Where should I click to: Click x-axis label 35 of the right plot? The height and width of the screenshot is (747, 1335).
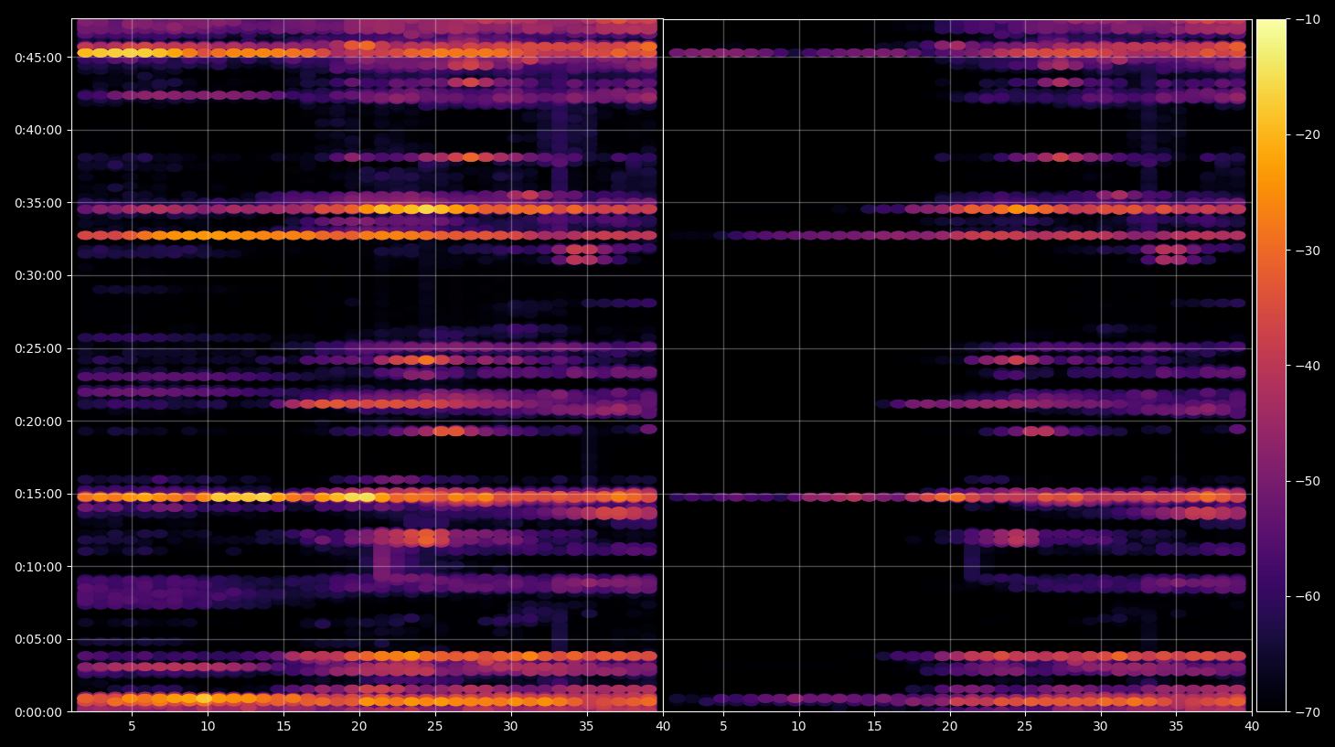(x=1176, y=727)
